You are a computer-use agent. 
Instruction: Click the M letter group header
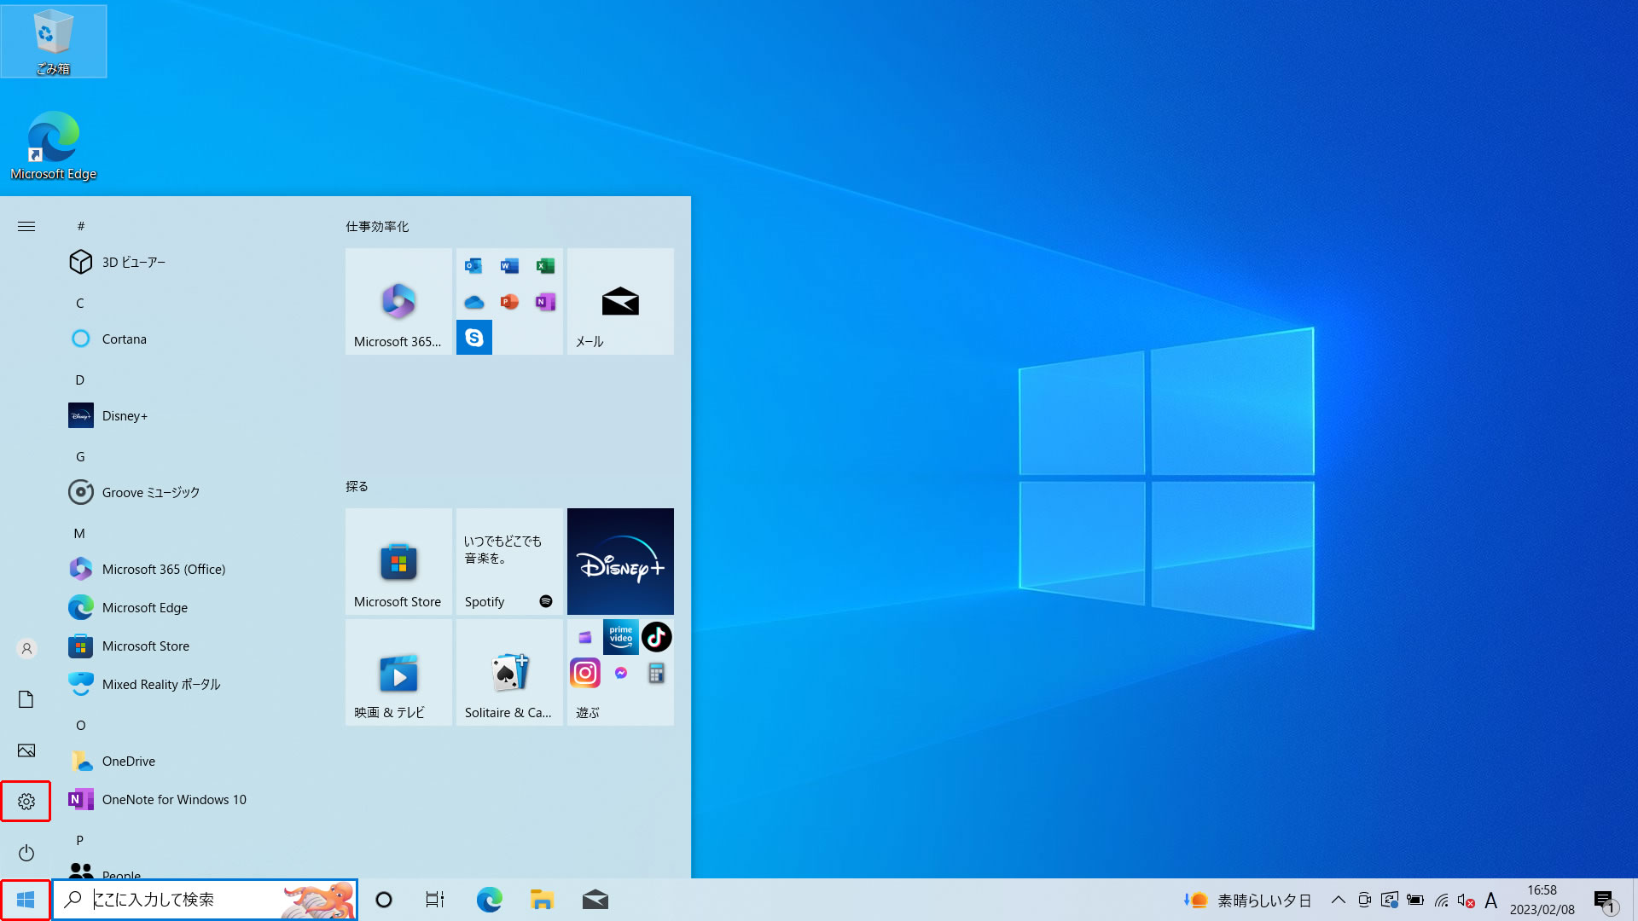(x=80, y=533)
